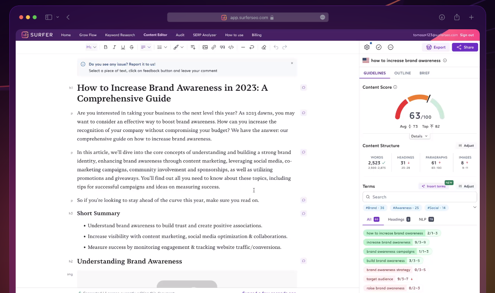
Task: Open the browser downloads icon
Action: [442, 17]
